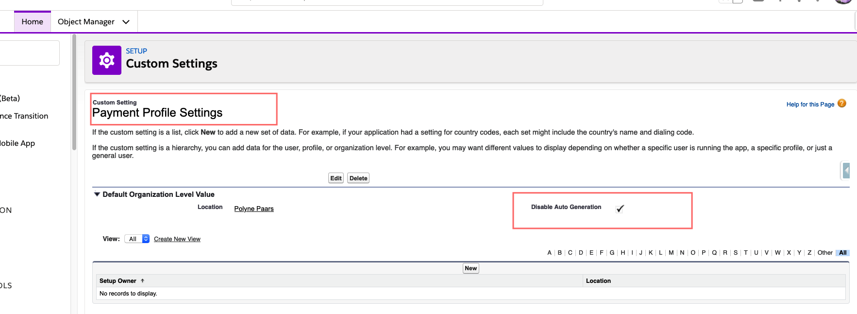This screenshot has height=314, width=857.
Task: Filter records by letter M
Action: pos(671,253)
